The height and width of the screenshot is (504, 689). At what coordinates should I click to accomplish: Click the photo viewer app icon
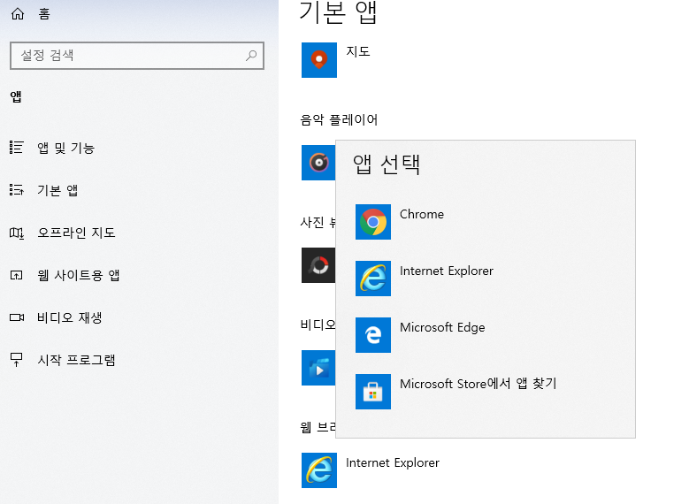318,265
